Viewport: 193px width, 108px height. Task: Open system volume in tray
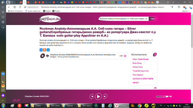pos(177,106)
